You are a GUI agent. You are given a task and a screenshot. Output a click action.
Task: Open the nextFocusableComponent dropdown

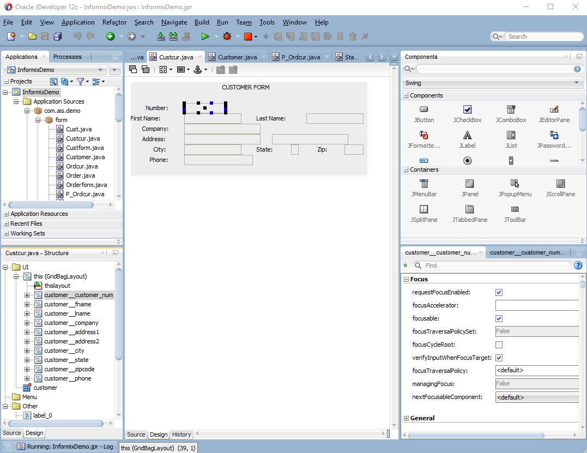537,397
